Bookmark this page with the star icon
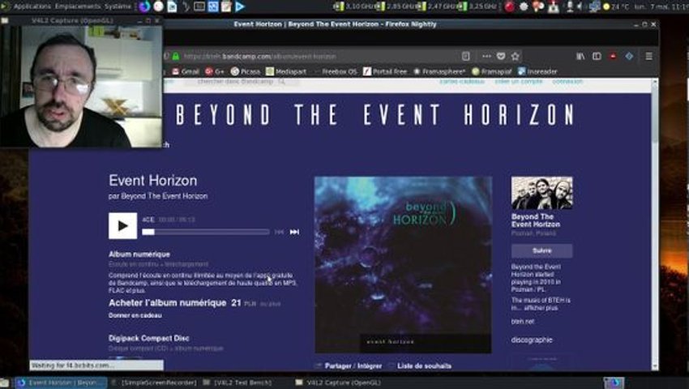The width and height of the screenshot is (689, 389). pos(516,56)
